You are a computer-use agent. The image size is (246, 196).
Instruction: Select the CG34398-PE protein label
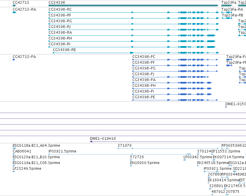click(x=144, y=97)
